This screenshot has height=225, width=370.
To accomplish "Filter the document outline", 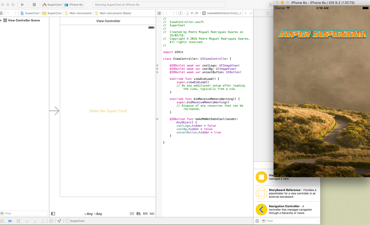I will click(24, 213).
